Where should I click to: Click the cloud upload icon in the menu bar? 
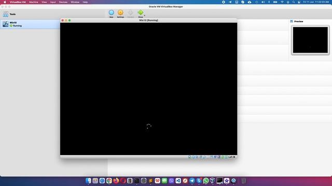(250, 2)
